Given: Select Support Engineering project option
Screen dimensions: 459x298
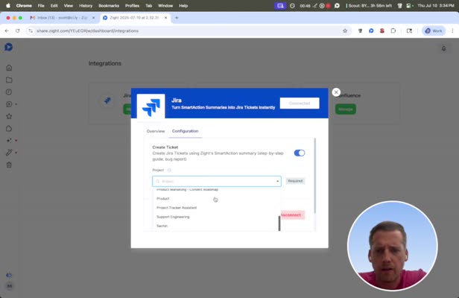Looking at the screenshot, I should (x=173, y=217).
